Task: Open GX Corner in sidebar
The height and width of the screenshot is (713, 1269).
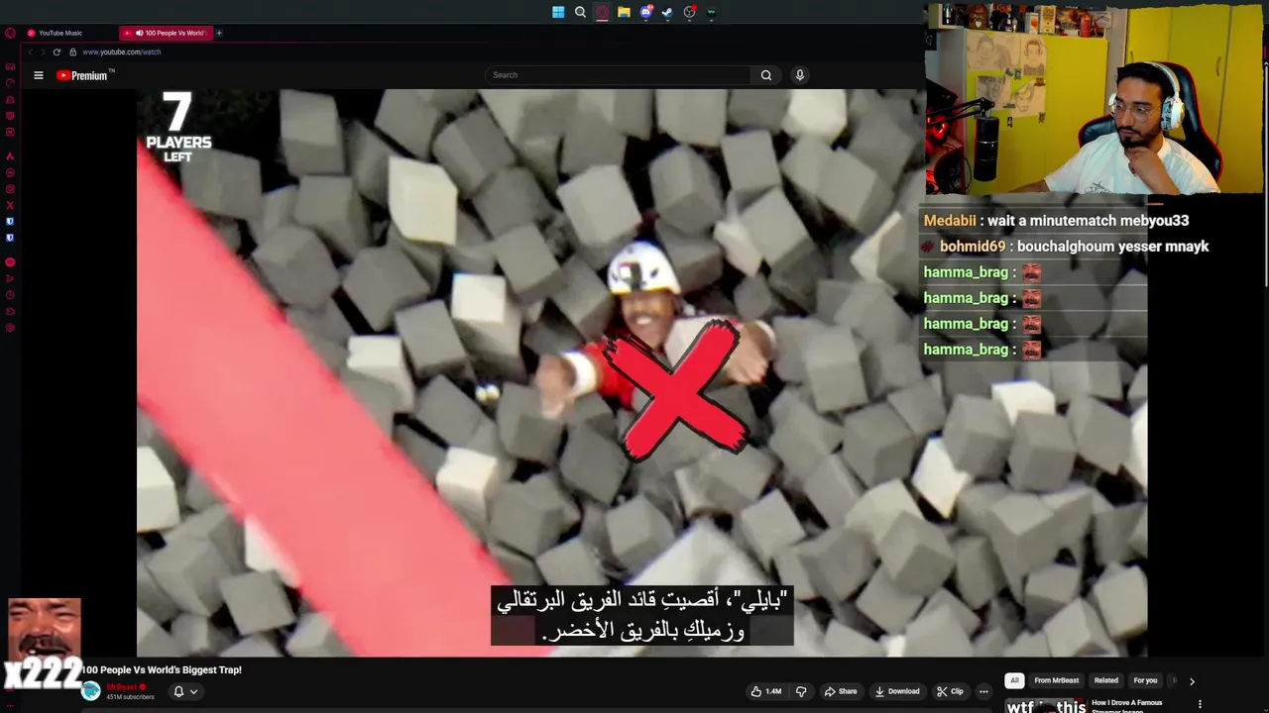Action: tap(10, 67)
